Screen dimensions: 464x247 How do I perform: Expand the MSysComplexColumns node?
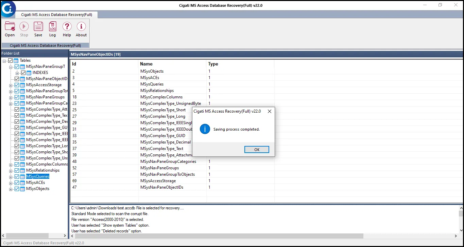11,165
